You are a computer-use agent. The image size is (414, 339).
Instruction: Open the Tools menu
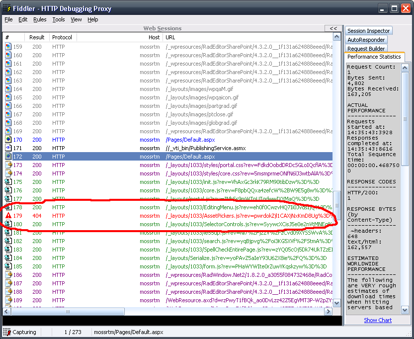pyautogui.click(x=59, y=19)
